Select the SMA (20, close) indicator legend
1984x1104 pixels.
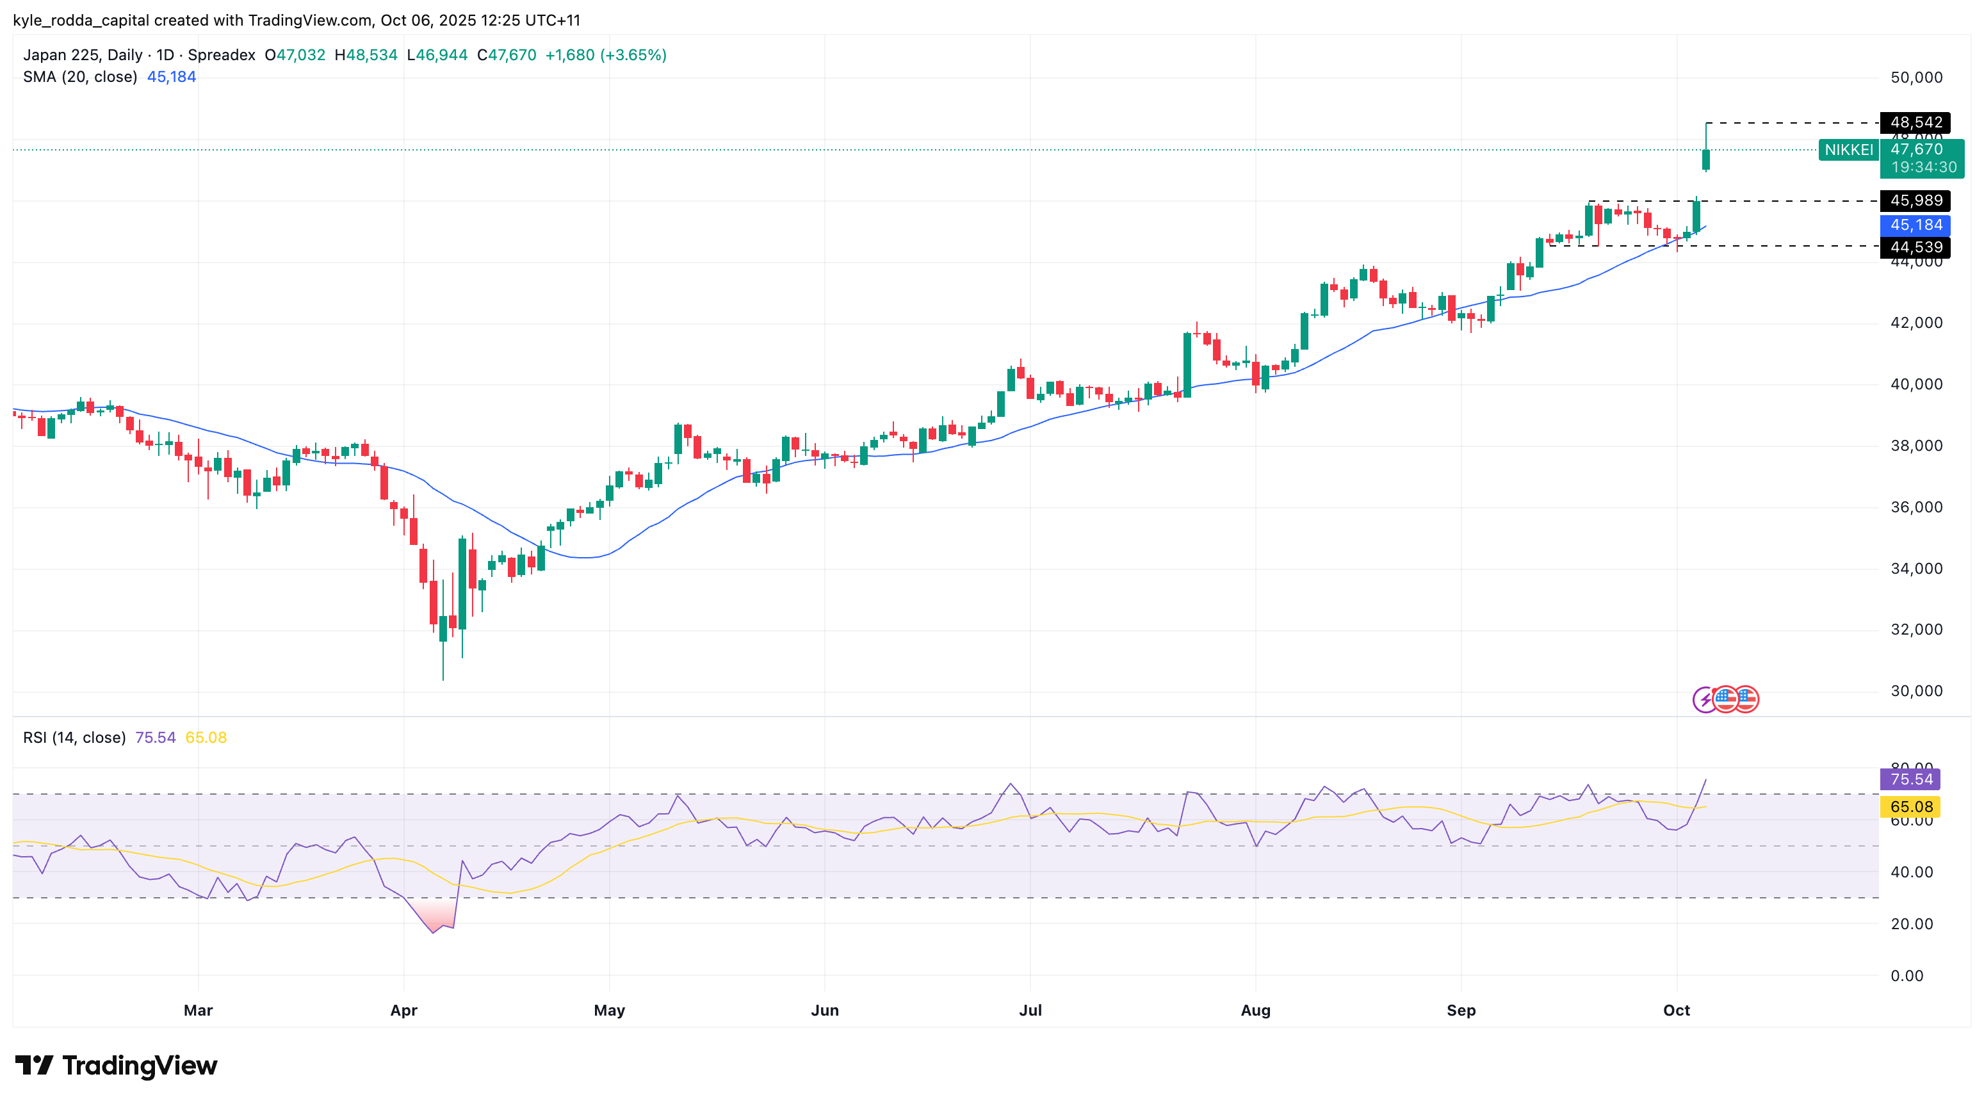tap(80, 77)
